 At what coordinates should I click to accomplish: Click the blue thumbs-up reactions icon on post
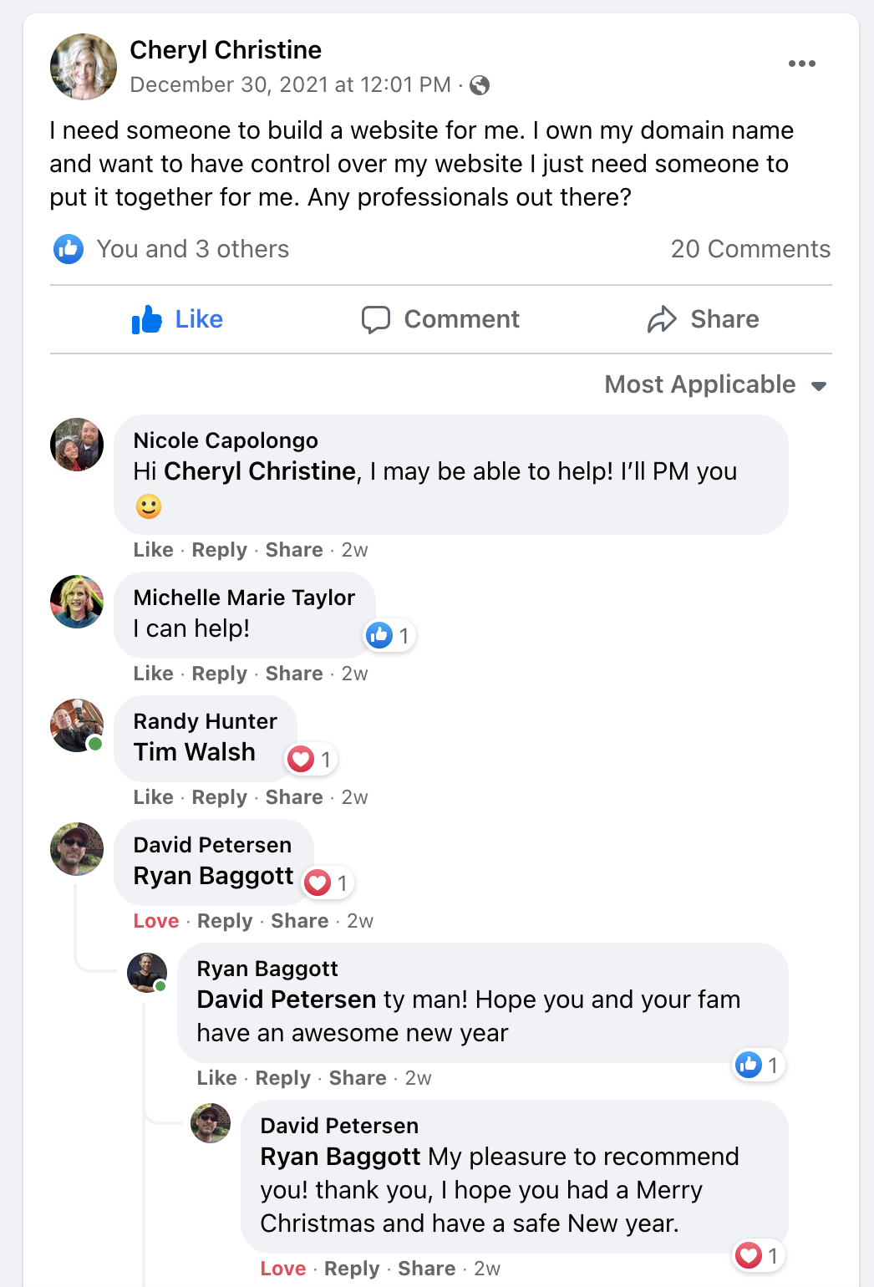point(69,249)
